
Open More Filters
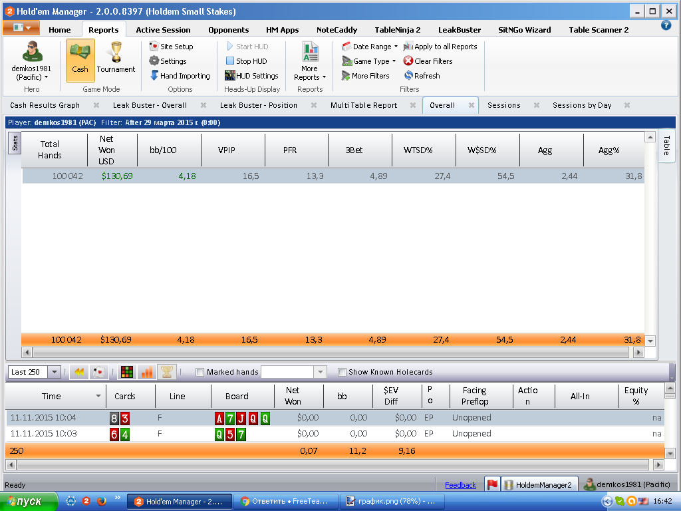pos(365,76)
